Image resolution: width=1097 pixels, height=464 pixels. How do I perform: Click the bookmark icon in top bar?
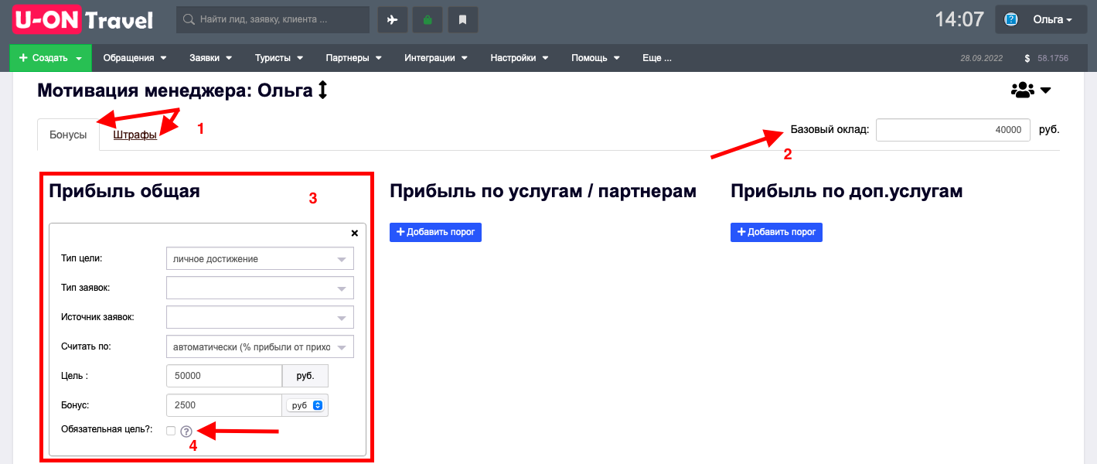[463, 20]
